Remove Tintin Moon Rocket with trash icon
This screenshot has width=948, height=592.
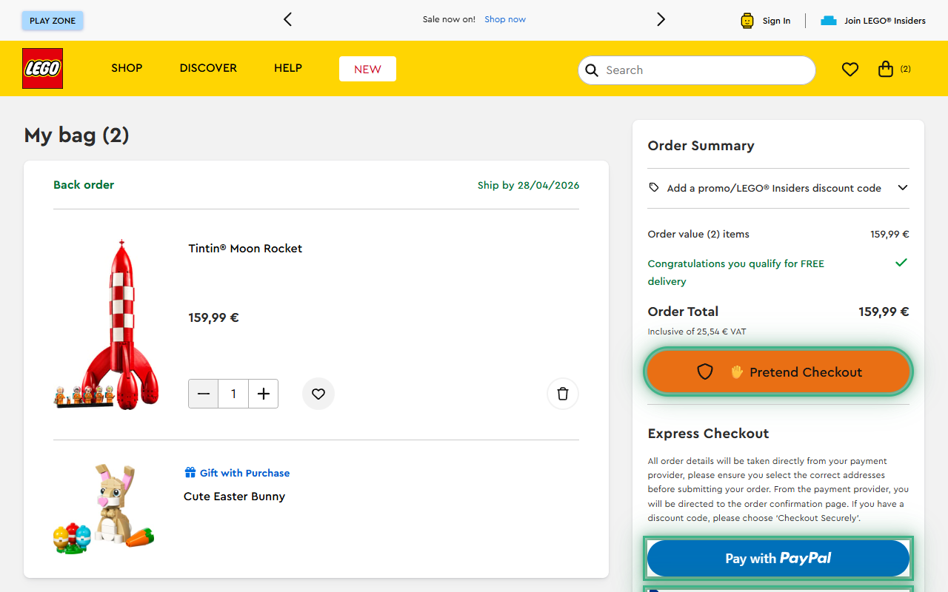(x=562, y=394)
